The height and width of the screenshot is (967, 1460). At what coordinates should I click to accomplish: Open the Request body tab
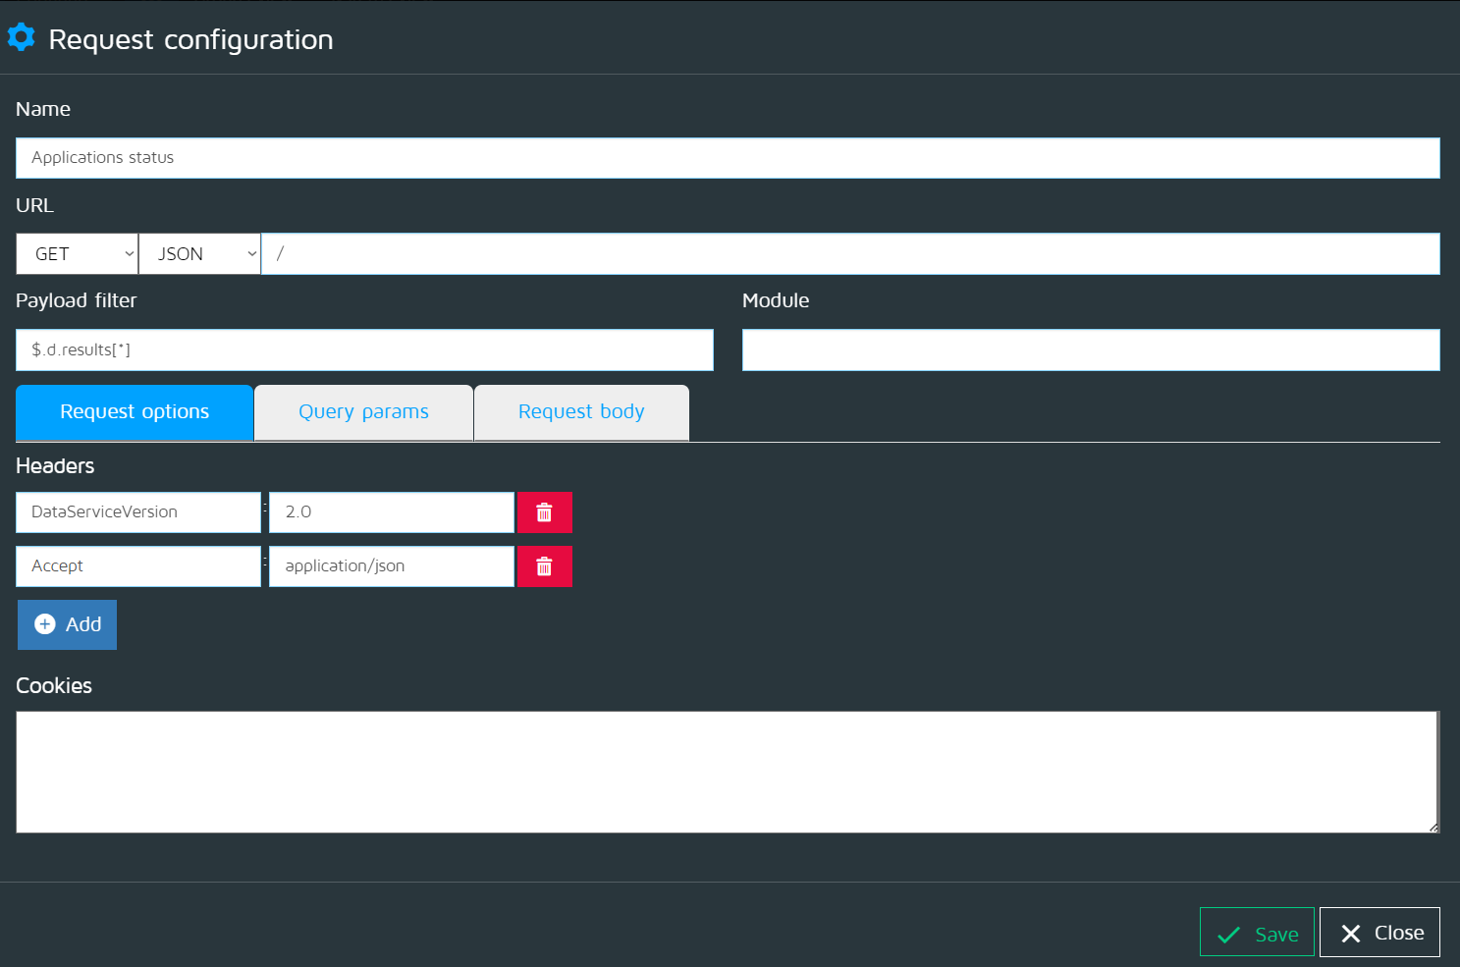click(x=581, y=412)
